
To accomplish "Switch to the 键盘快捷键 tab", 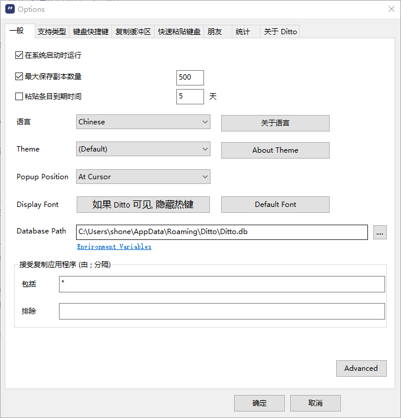I will point(91,32).
